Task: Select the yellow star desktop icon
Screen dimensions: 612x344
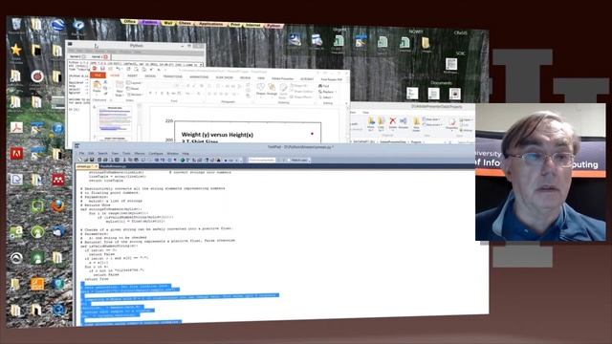Action: click(16, 51)
